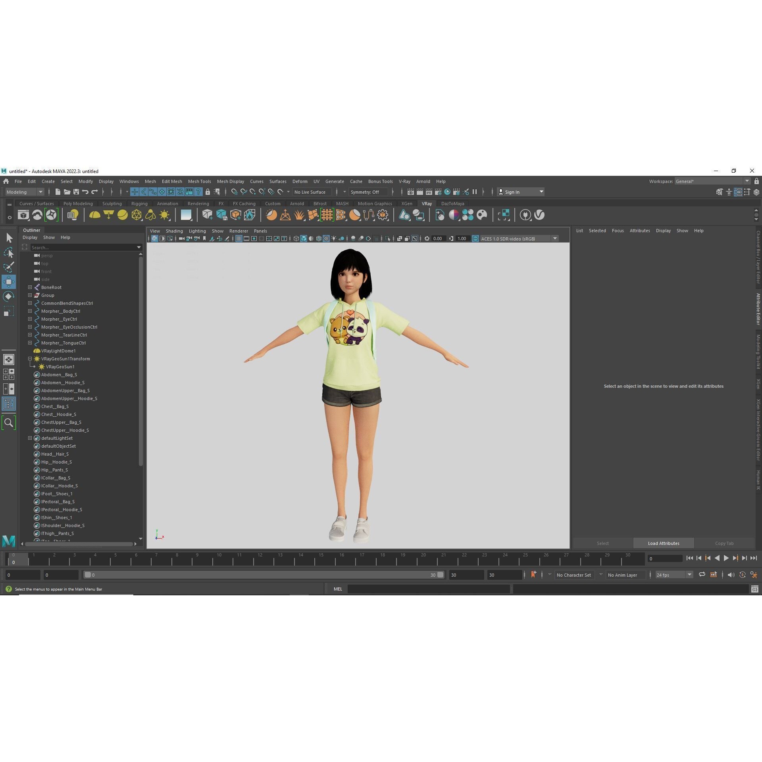Pause the render with the pause icon
The width and height of the screenshot is (762, 762).
[475, 192]
